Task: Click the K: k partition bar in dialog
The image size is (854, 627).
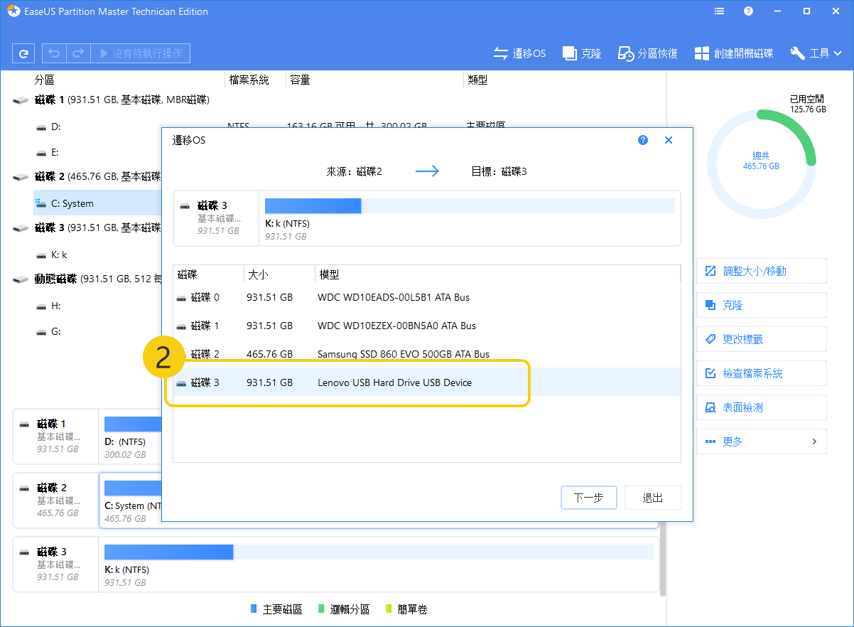Action: (470, 206)
